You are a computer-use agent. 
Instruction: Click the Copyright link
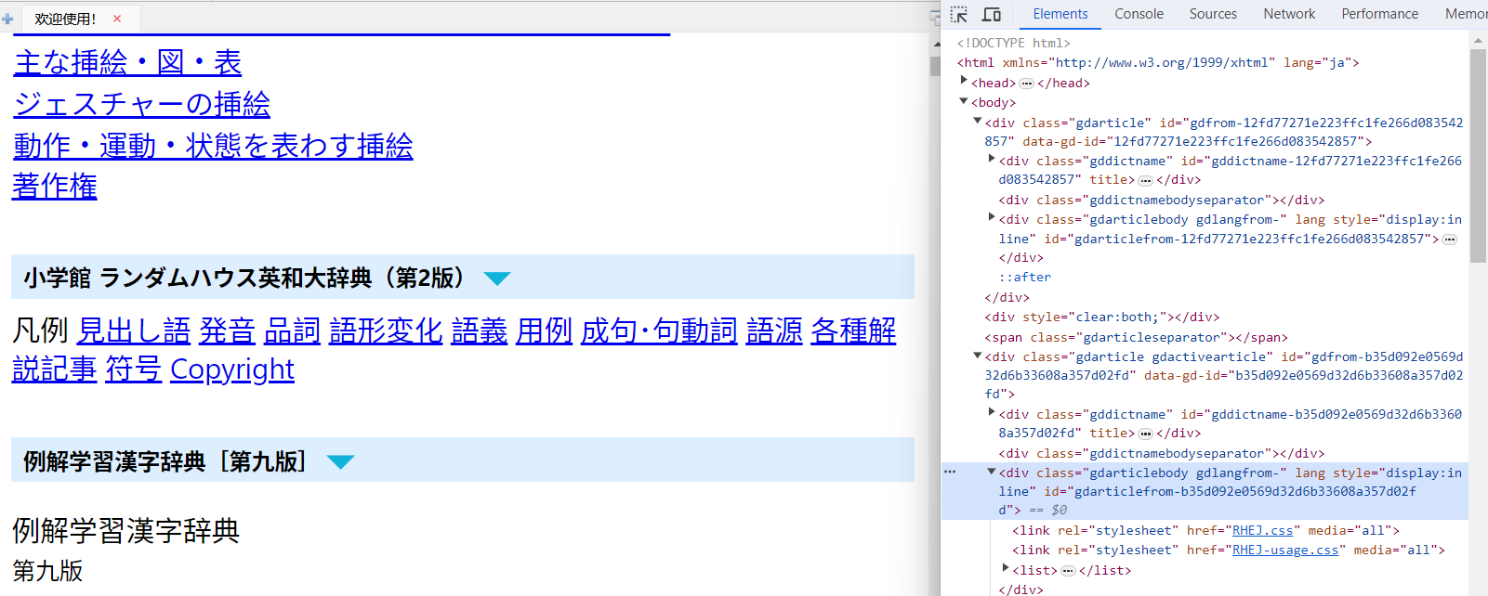232,369
